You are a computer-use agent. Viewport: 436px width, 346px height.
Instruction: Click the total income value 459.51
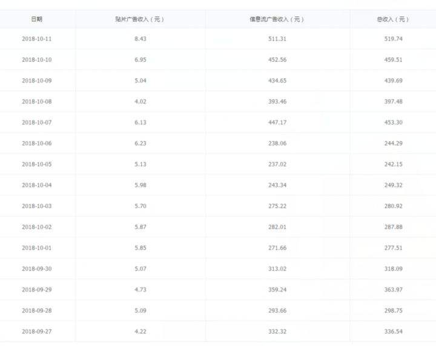click(x=393, y=59)
